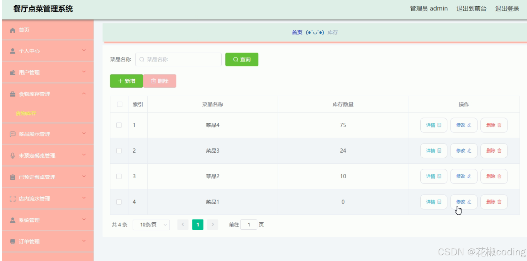Expand the 订单管理 menu chevron
527x261 pixels.
(x=84, y=241)
